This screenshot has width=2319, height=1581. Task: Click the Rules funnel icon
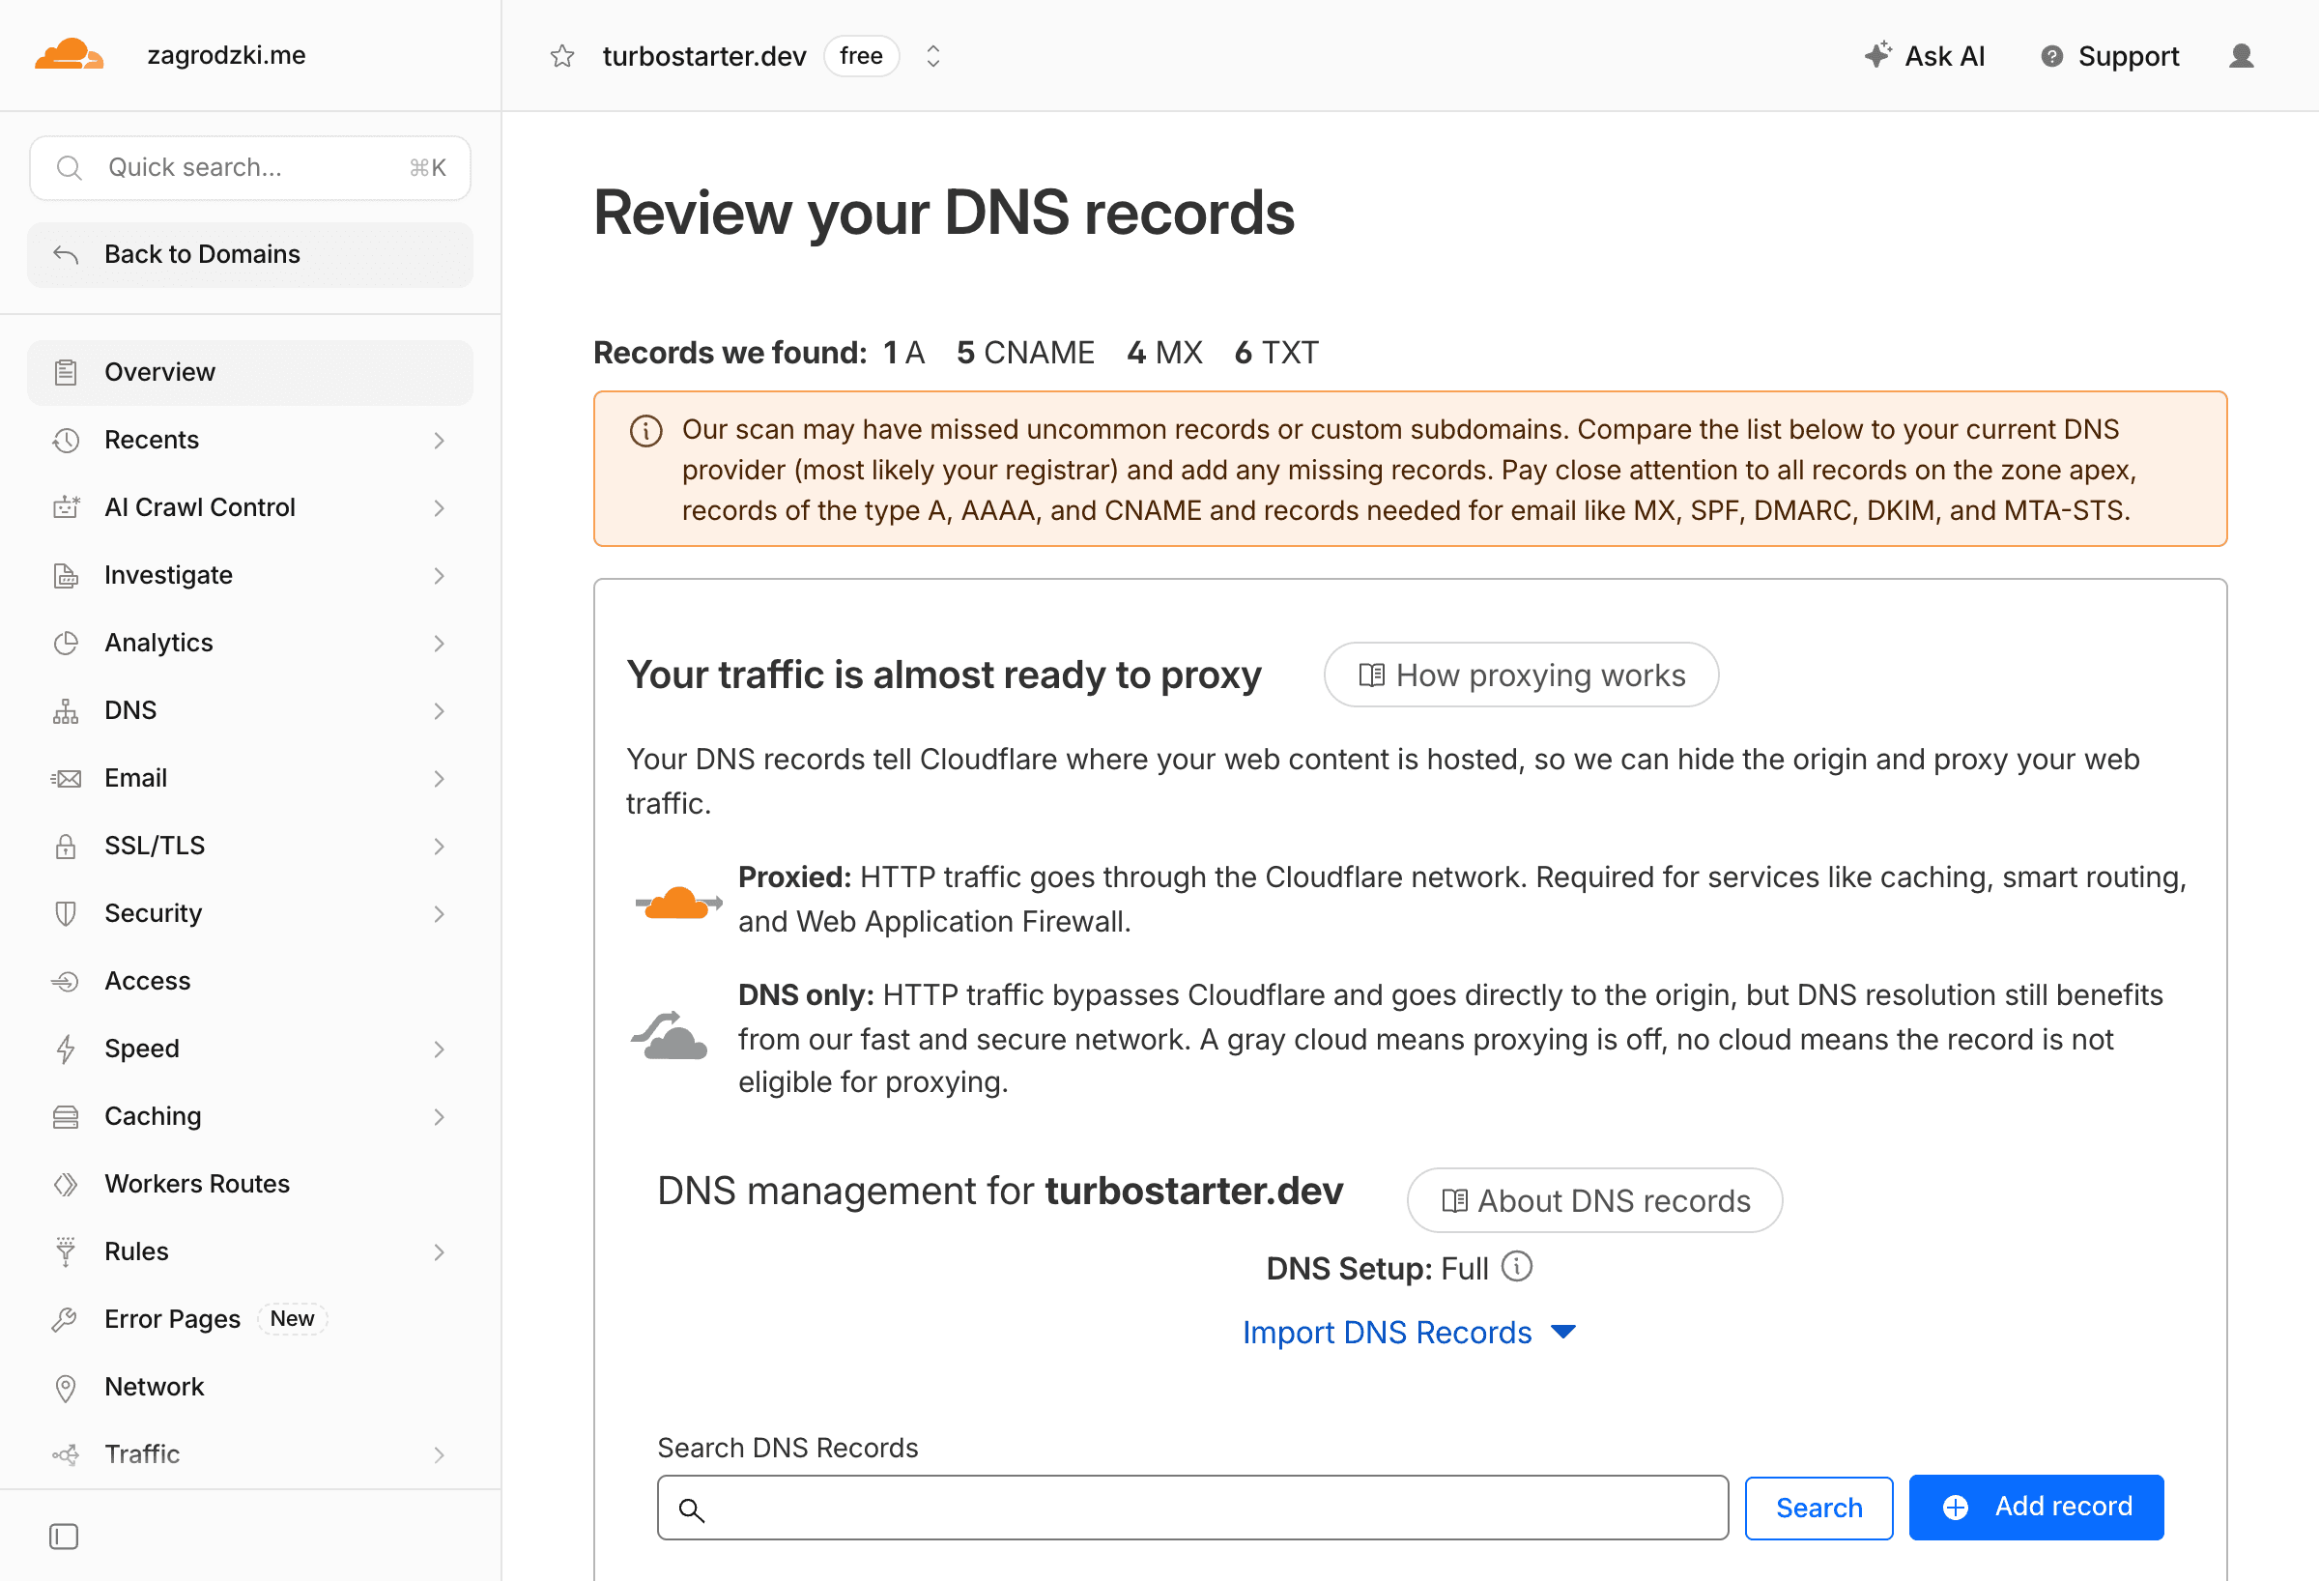66,1251
